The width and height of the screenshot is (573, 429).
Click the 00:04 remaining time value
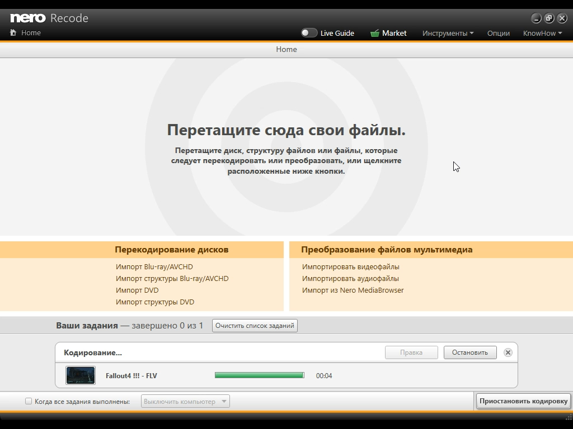tap(324, 376)
